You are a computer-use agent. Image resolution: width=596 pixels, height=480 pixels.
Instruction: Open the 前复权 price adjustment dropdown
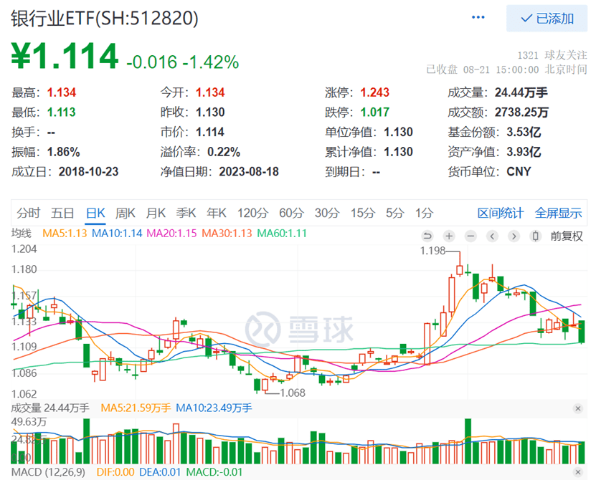coord(567,236)
